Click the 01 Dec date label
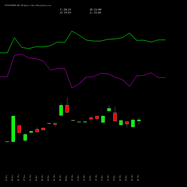The height and width of the screenshot is (187, 187). [x=36, y=178]
